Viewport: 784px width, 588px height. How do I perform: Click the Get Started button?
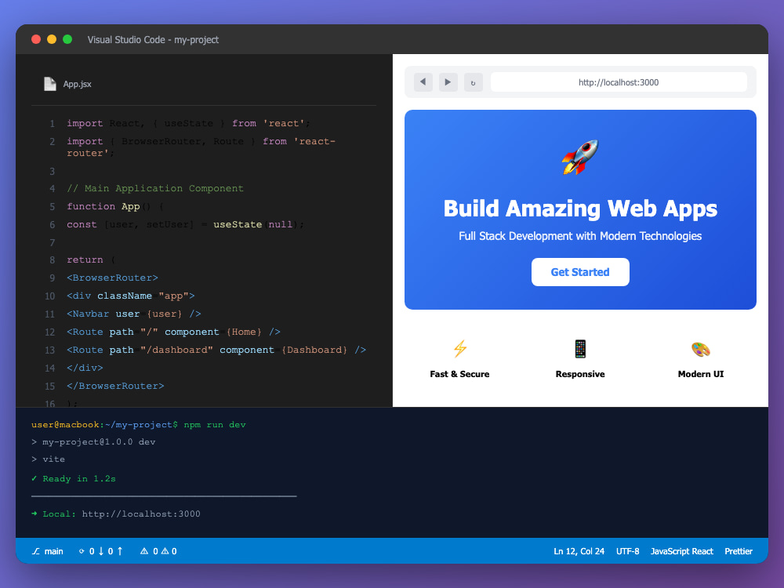click(580, 272)
